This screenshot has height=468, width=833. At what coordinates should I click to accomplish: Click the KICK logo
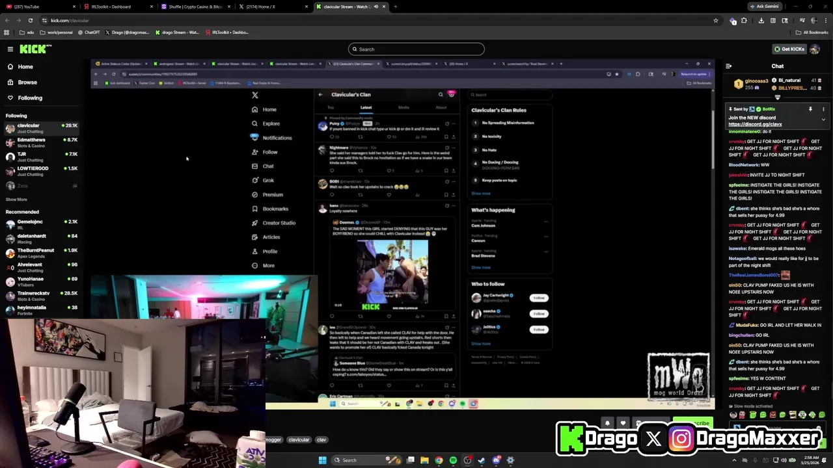pos(34,49)
